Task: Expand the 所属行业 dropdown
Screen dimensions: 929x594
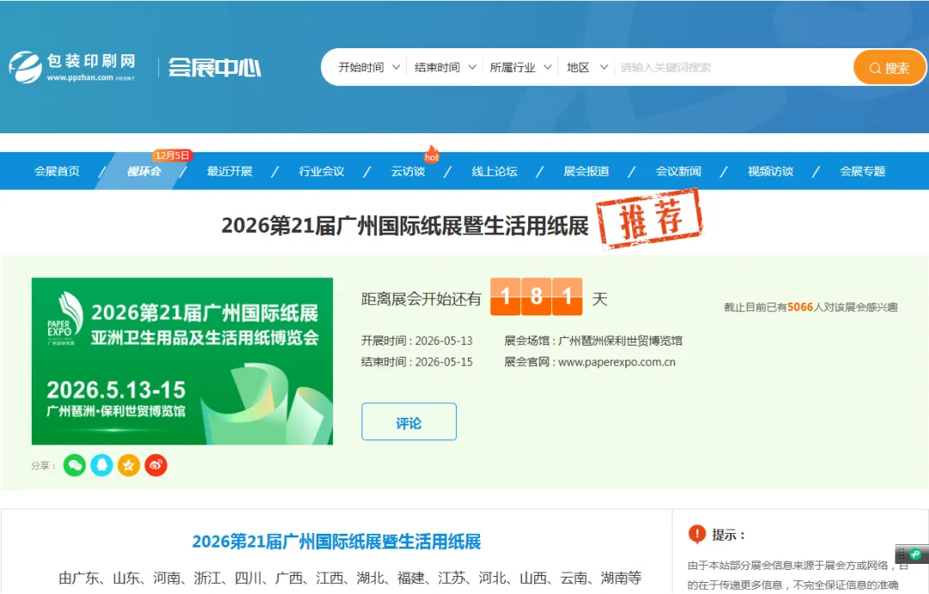Action: (520, 68)
